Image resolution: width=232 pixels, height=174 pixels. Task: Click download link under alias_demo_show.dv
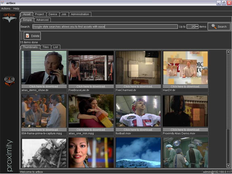point(44,86)
